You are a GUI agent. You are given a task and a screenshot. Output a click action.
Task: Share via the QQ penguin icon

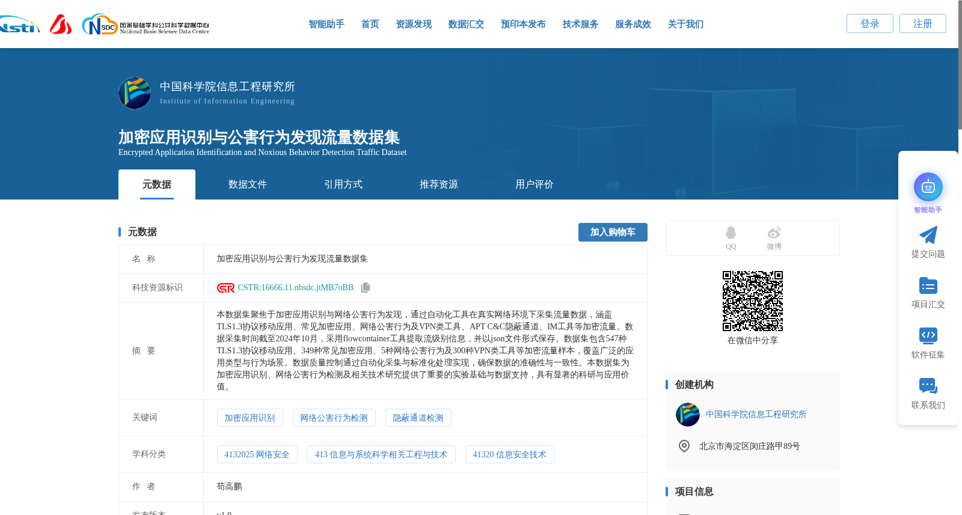tap(731, 233)
